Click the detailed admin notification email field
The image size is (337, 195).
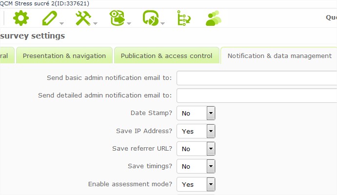pos(257,96)
